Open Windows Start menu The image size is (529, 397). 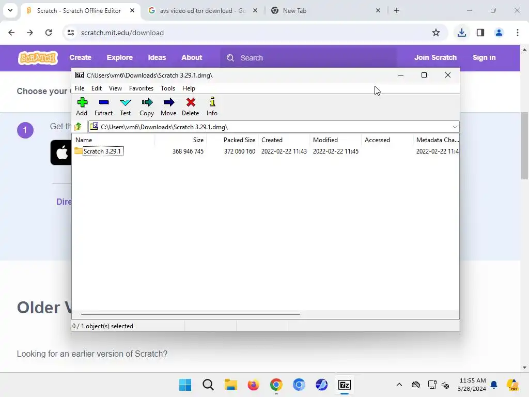pyautogui.click(x=185, y=385)
